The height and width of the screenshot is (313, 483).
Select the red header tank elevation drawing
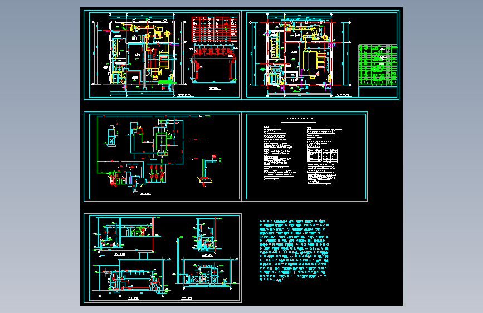pyautogui.click(x=213, y=64)
